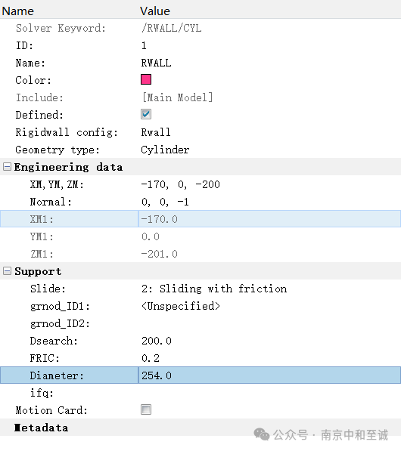
Task: Open the pink Color swatch
Action: coord(146,79)
